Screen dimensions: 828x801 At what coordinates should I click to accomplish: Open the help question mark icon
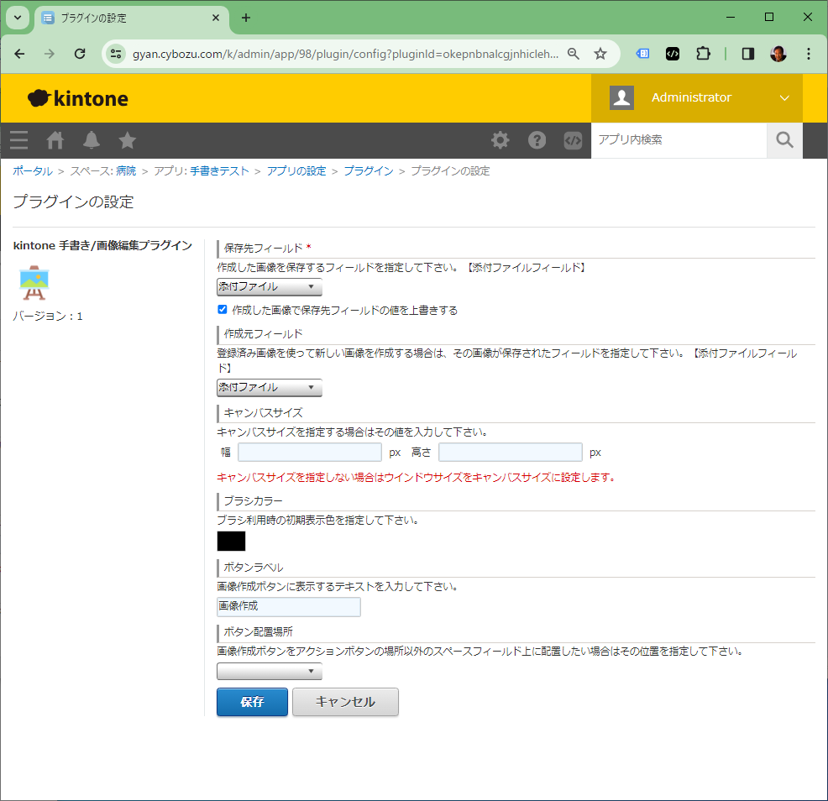(537, 140)
